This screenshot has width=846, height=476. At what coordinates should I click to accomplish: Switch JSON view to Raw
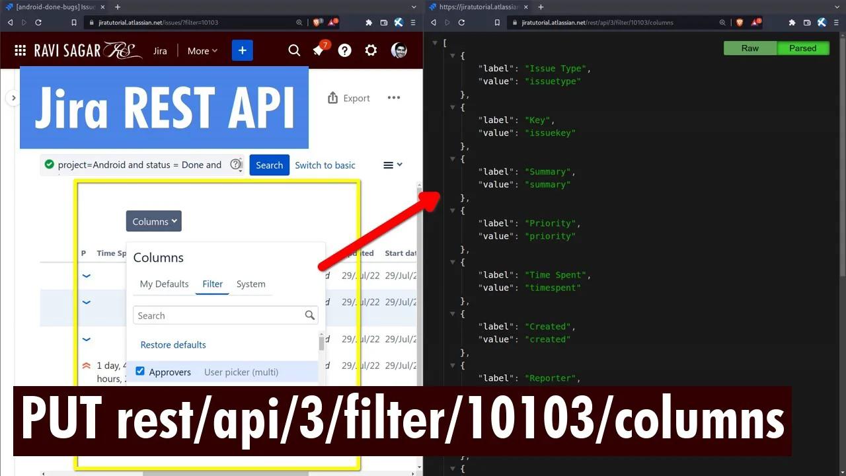tap(750, 48)
